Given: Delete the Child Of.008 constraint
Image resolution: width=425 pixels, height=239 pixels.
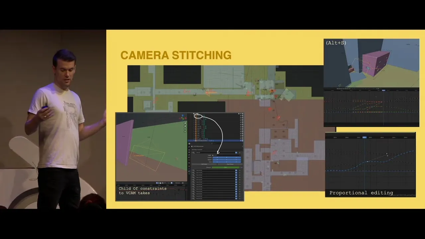Looking at the screenshot, I should 240,187.
